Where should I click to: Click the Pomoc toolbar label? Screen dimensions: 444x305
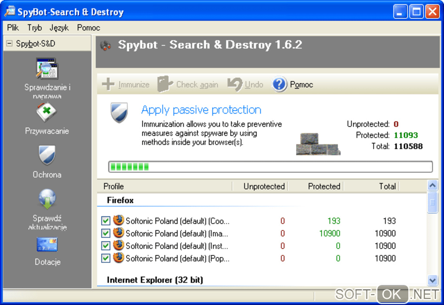(x=301, y=84)
